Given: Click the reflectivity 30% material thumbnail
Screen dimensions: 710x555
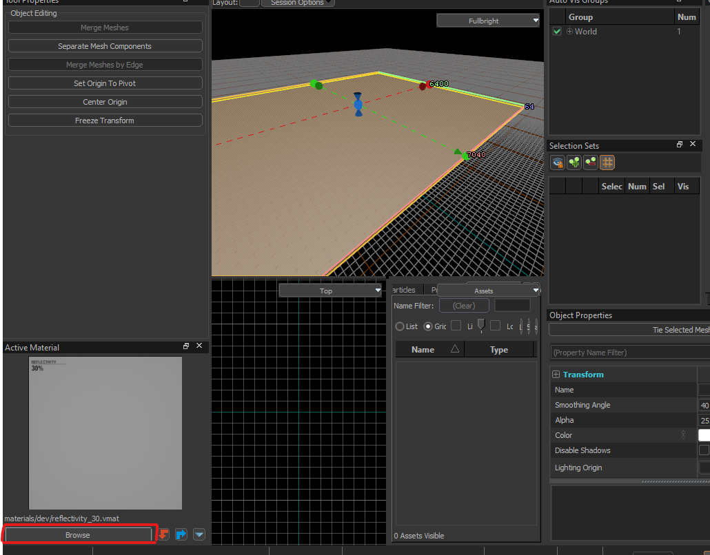Looking at the screenshot, I should [x=105, y=432].
